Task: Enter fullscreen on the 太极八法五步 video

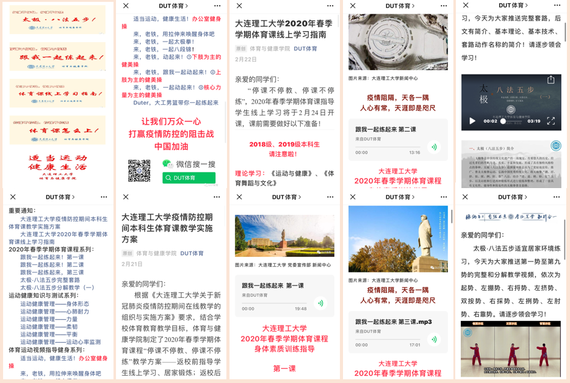Action: click(x=551, y=121)
